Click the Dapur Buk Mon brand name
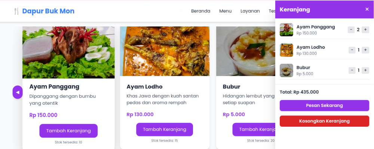The width and height of the screenshot is (374, 149). [48, 11]
